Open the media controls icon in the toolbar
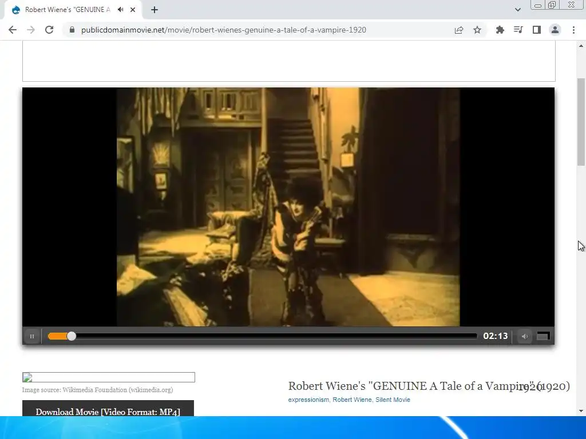 518,30
